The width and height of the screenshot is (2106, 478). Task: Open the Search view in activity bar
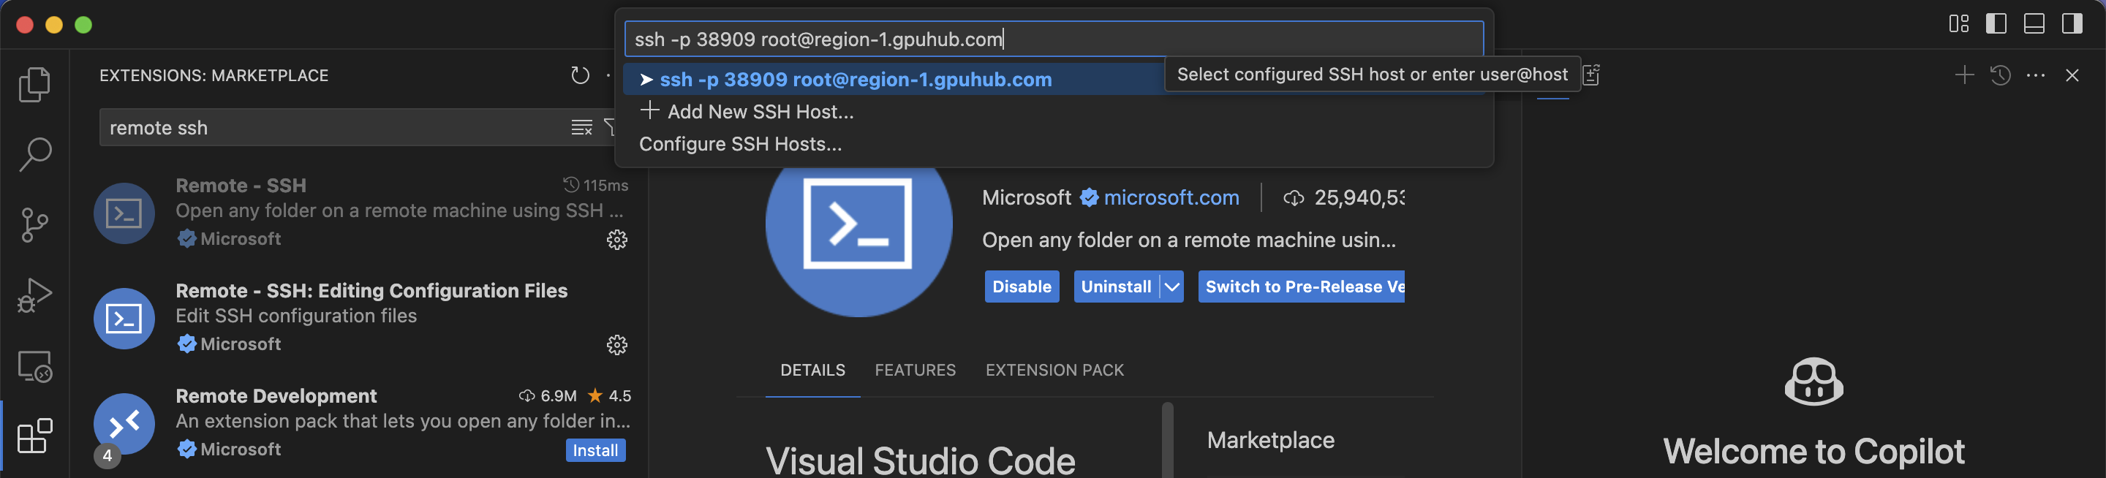click(x=34, y=153)
